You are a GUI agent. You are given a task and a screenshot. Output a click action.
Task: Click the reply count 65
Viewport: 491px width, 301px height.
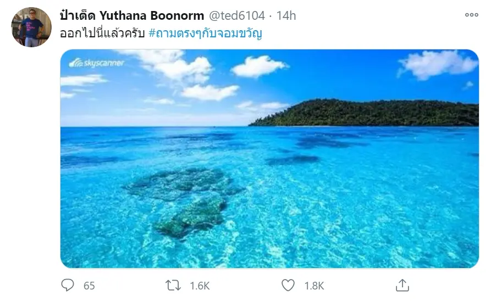pyautogui.click(x=89, y=286)
